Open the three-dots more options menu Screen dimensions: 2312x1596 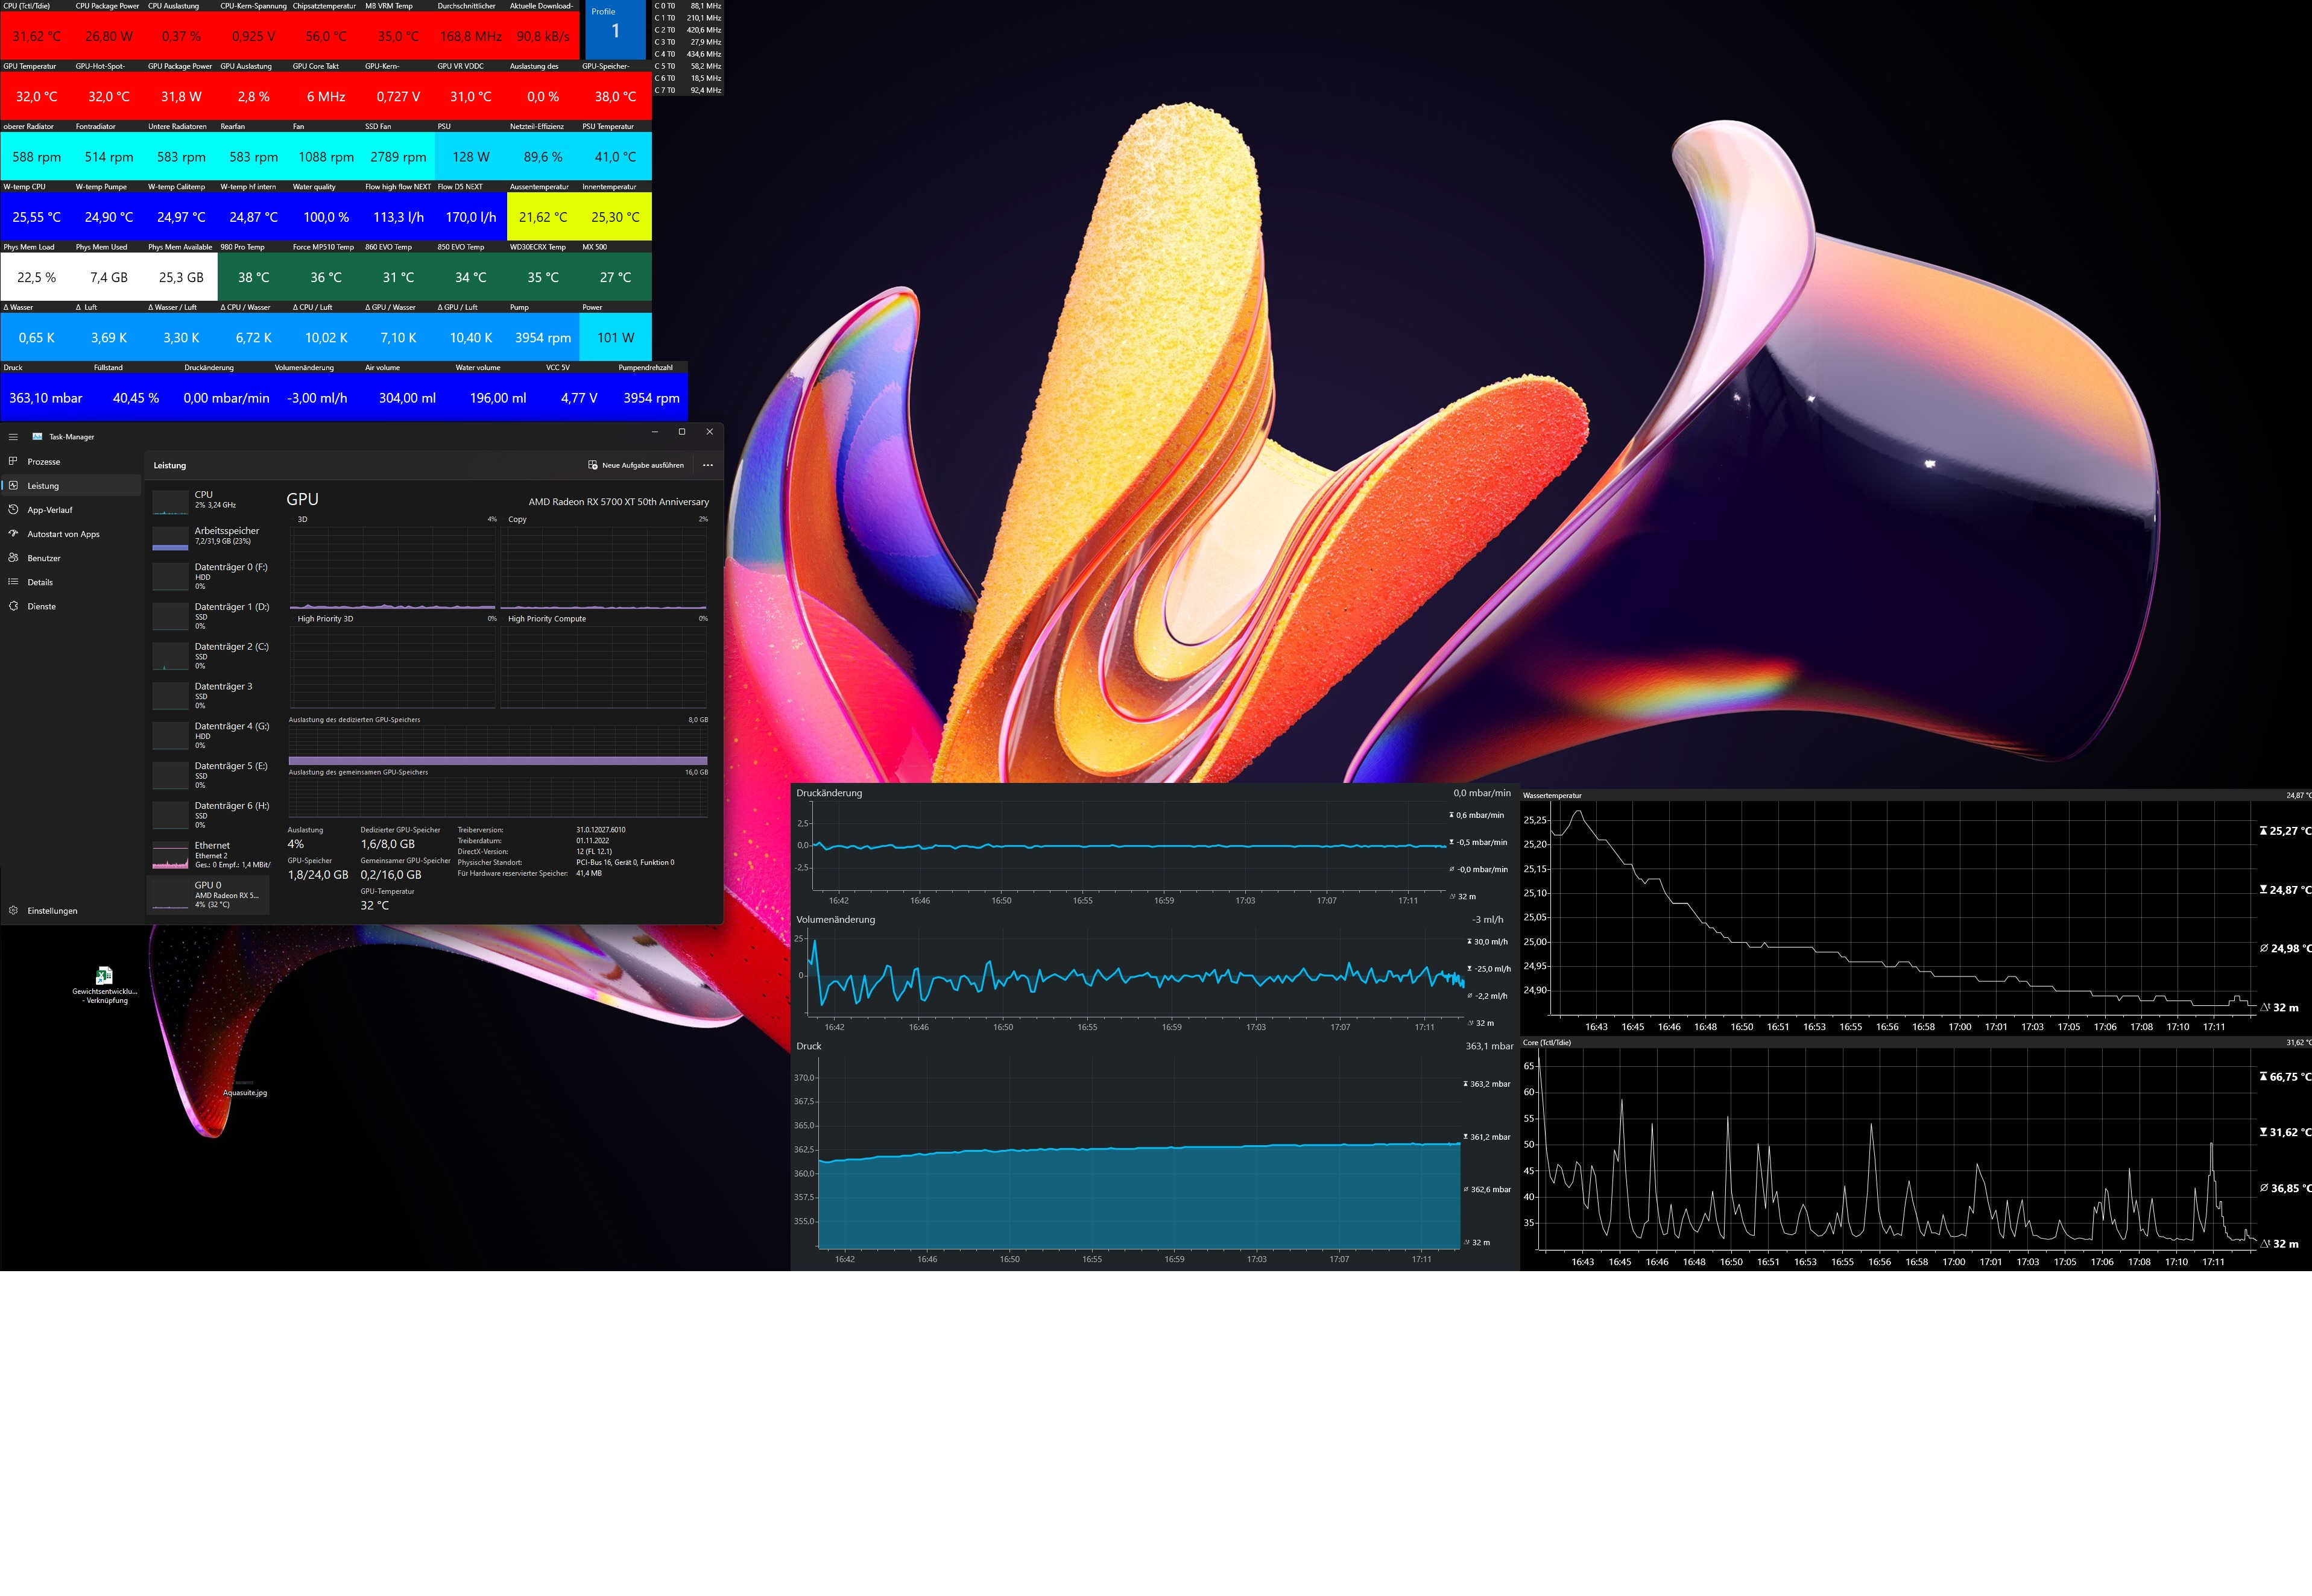tap(709, 465)
